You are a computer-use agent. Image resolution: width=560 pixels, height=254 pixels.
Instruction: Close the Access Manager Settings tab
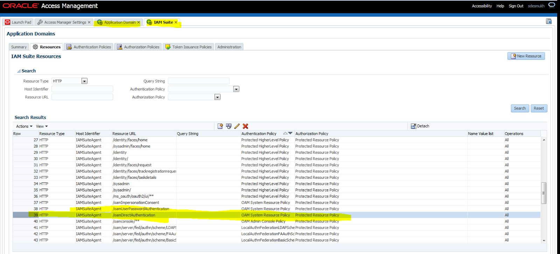[89, 22]
